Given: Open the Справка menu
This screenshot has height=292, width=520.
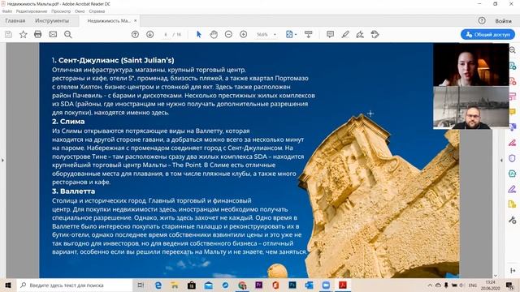Looking at the screenshot, I should pos(97,11).
